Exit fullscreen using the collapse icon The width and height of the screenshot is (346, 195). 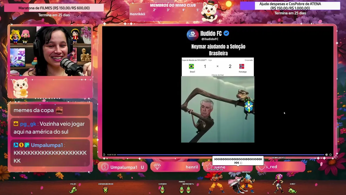pyautogui.click(x=330, y=155)
